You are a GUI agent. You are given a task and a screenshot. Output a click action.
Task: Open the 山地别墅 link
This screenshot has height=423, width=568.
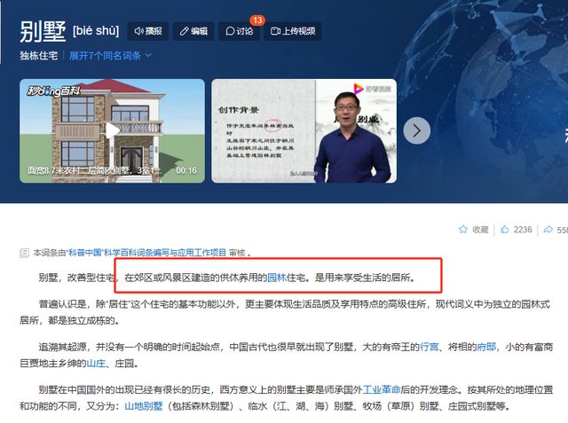coord(144,406)
